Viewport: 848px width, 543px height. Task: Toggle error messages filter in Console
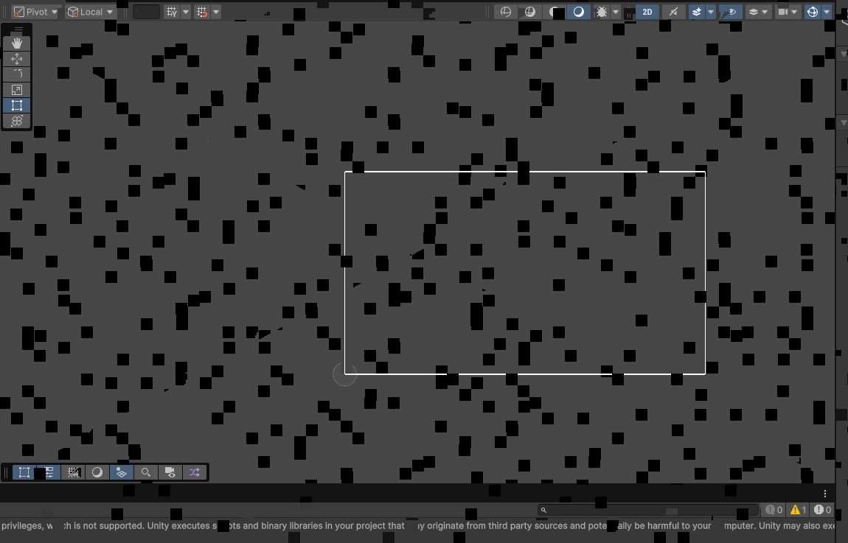[821, 510]
